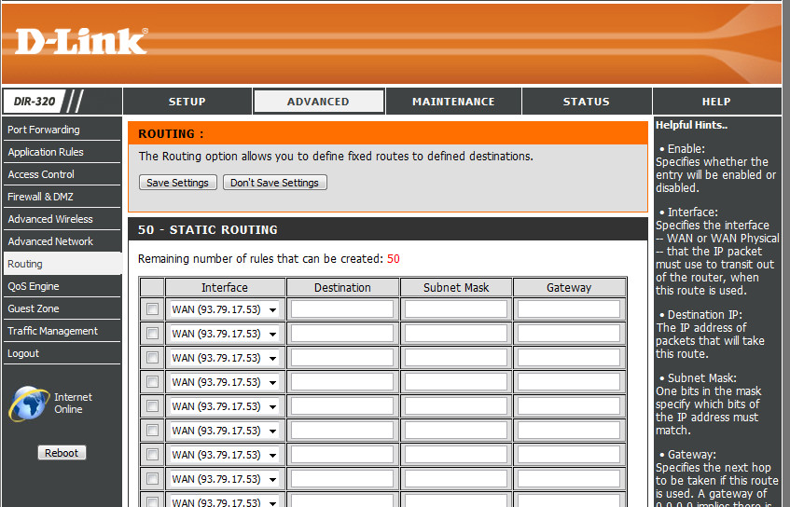
Task: Click the DIR-320 model badge
Action: click(35, 102)
